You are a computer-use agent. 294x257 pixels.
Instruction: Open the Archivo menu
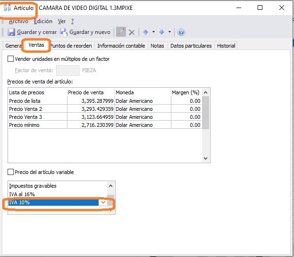click(18, 21)
